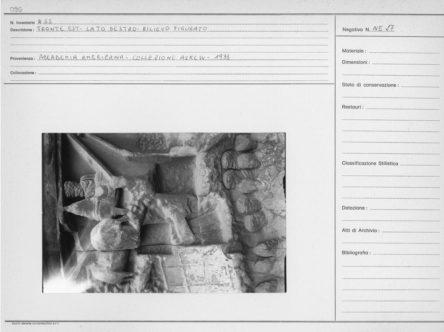Click the empty Collocazione field line

click(x=183, y=73)
